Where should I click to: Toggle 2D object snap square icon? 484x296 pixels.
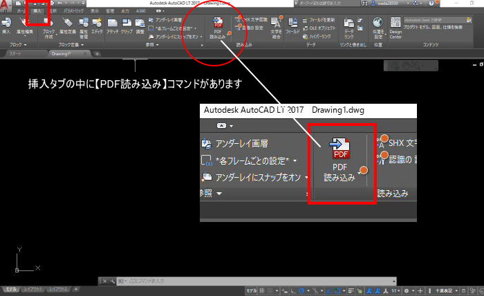(x=337, y=290)
